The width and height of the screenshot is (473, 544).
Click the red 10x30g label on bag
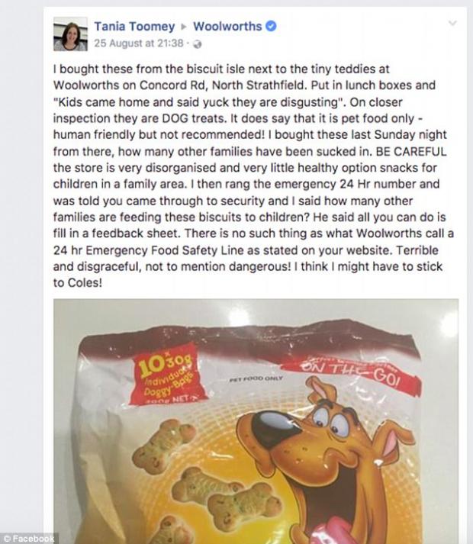click(x=167, y=375)
